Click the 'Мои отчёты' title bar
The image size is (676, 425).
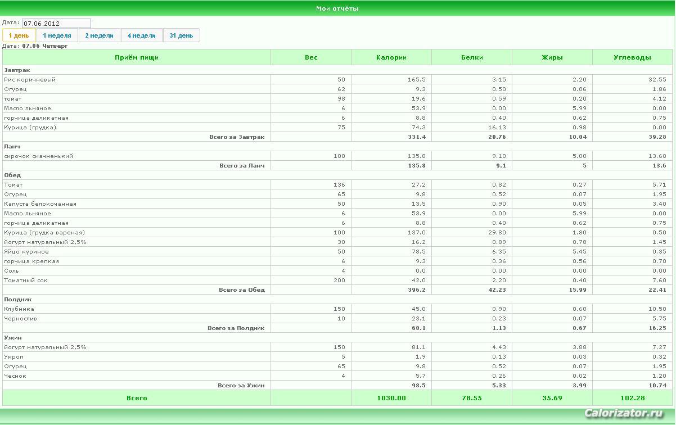pyautogui.click(x=337, y=8)
